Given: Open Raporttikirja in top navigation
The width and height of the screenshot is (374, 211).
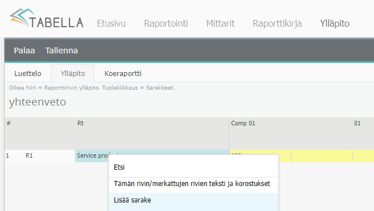Looking at the screenshot, I should pos(277,23).
